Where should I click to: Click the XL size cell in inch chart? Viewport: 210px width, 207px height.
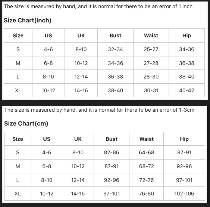pyautogui.click(x=18, y=90)
